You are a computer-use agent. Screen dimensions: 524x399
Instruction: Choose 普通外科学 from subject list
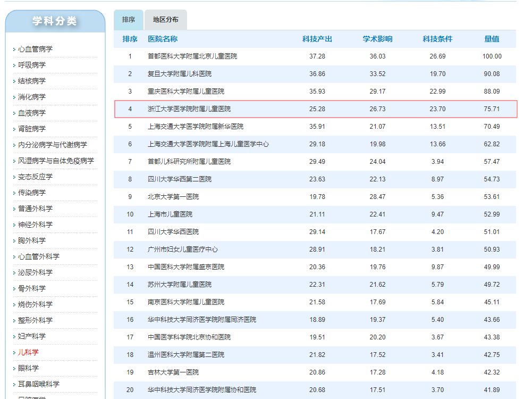click(x=35, y=209)
